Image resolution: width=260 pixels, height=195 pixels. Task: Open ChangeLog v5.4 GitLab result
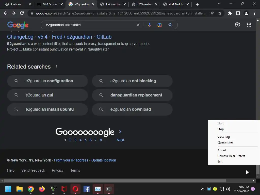(x=59, y=37)
